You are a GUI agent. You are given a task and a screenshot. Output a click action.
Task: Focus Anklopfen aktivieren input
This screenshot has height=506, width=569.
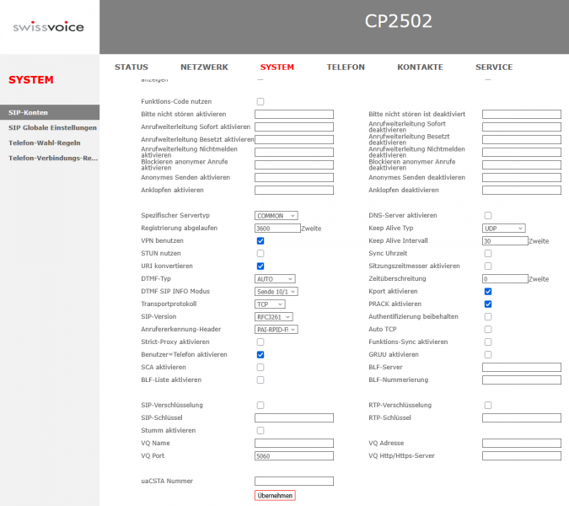(294, 191)
